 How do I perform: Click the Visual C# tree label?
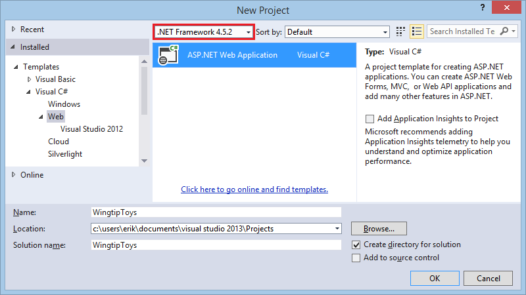click(x=52, y=92)
